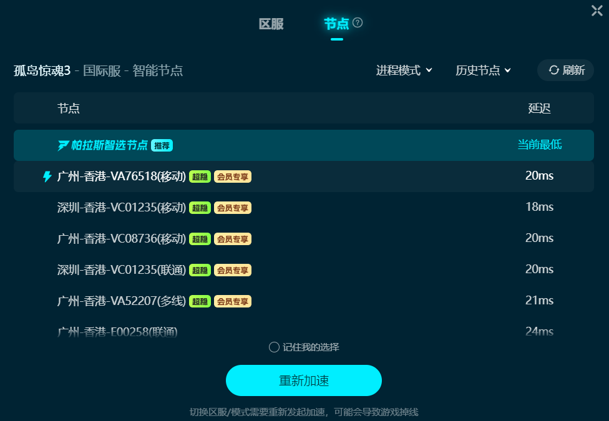Click 超稳 badge on 深圳-香港-VC01235(移动)
The image size is (609, 421).
pos(200,208)
